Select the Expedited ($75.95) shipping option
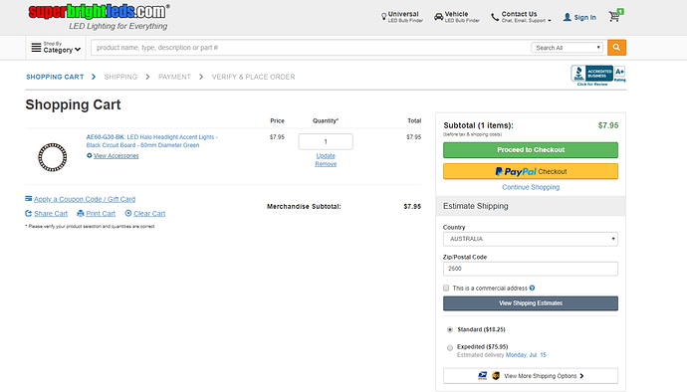Viewport: 687px width, 392px height. pyautogui.click(x=449, y=348)
